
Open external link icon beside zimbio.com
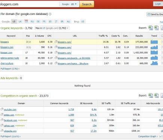tap(2, 115)
